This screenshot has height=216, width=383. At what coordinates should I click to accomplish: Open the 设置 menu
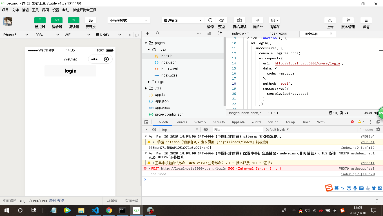(56, 10)
